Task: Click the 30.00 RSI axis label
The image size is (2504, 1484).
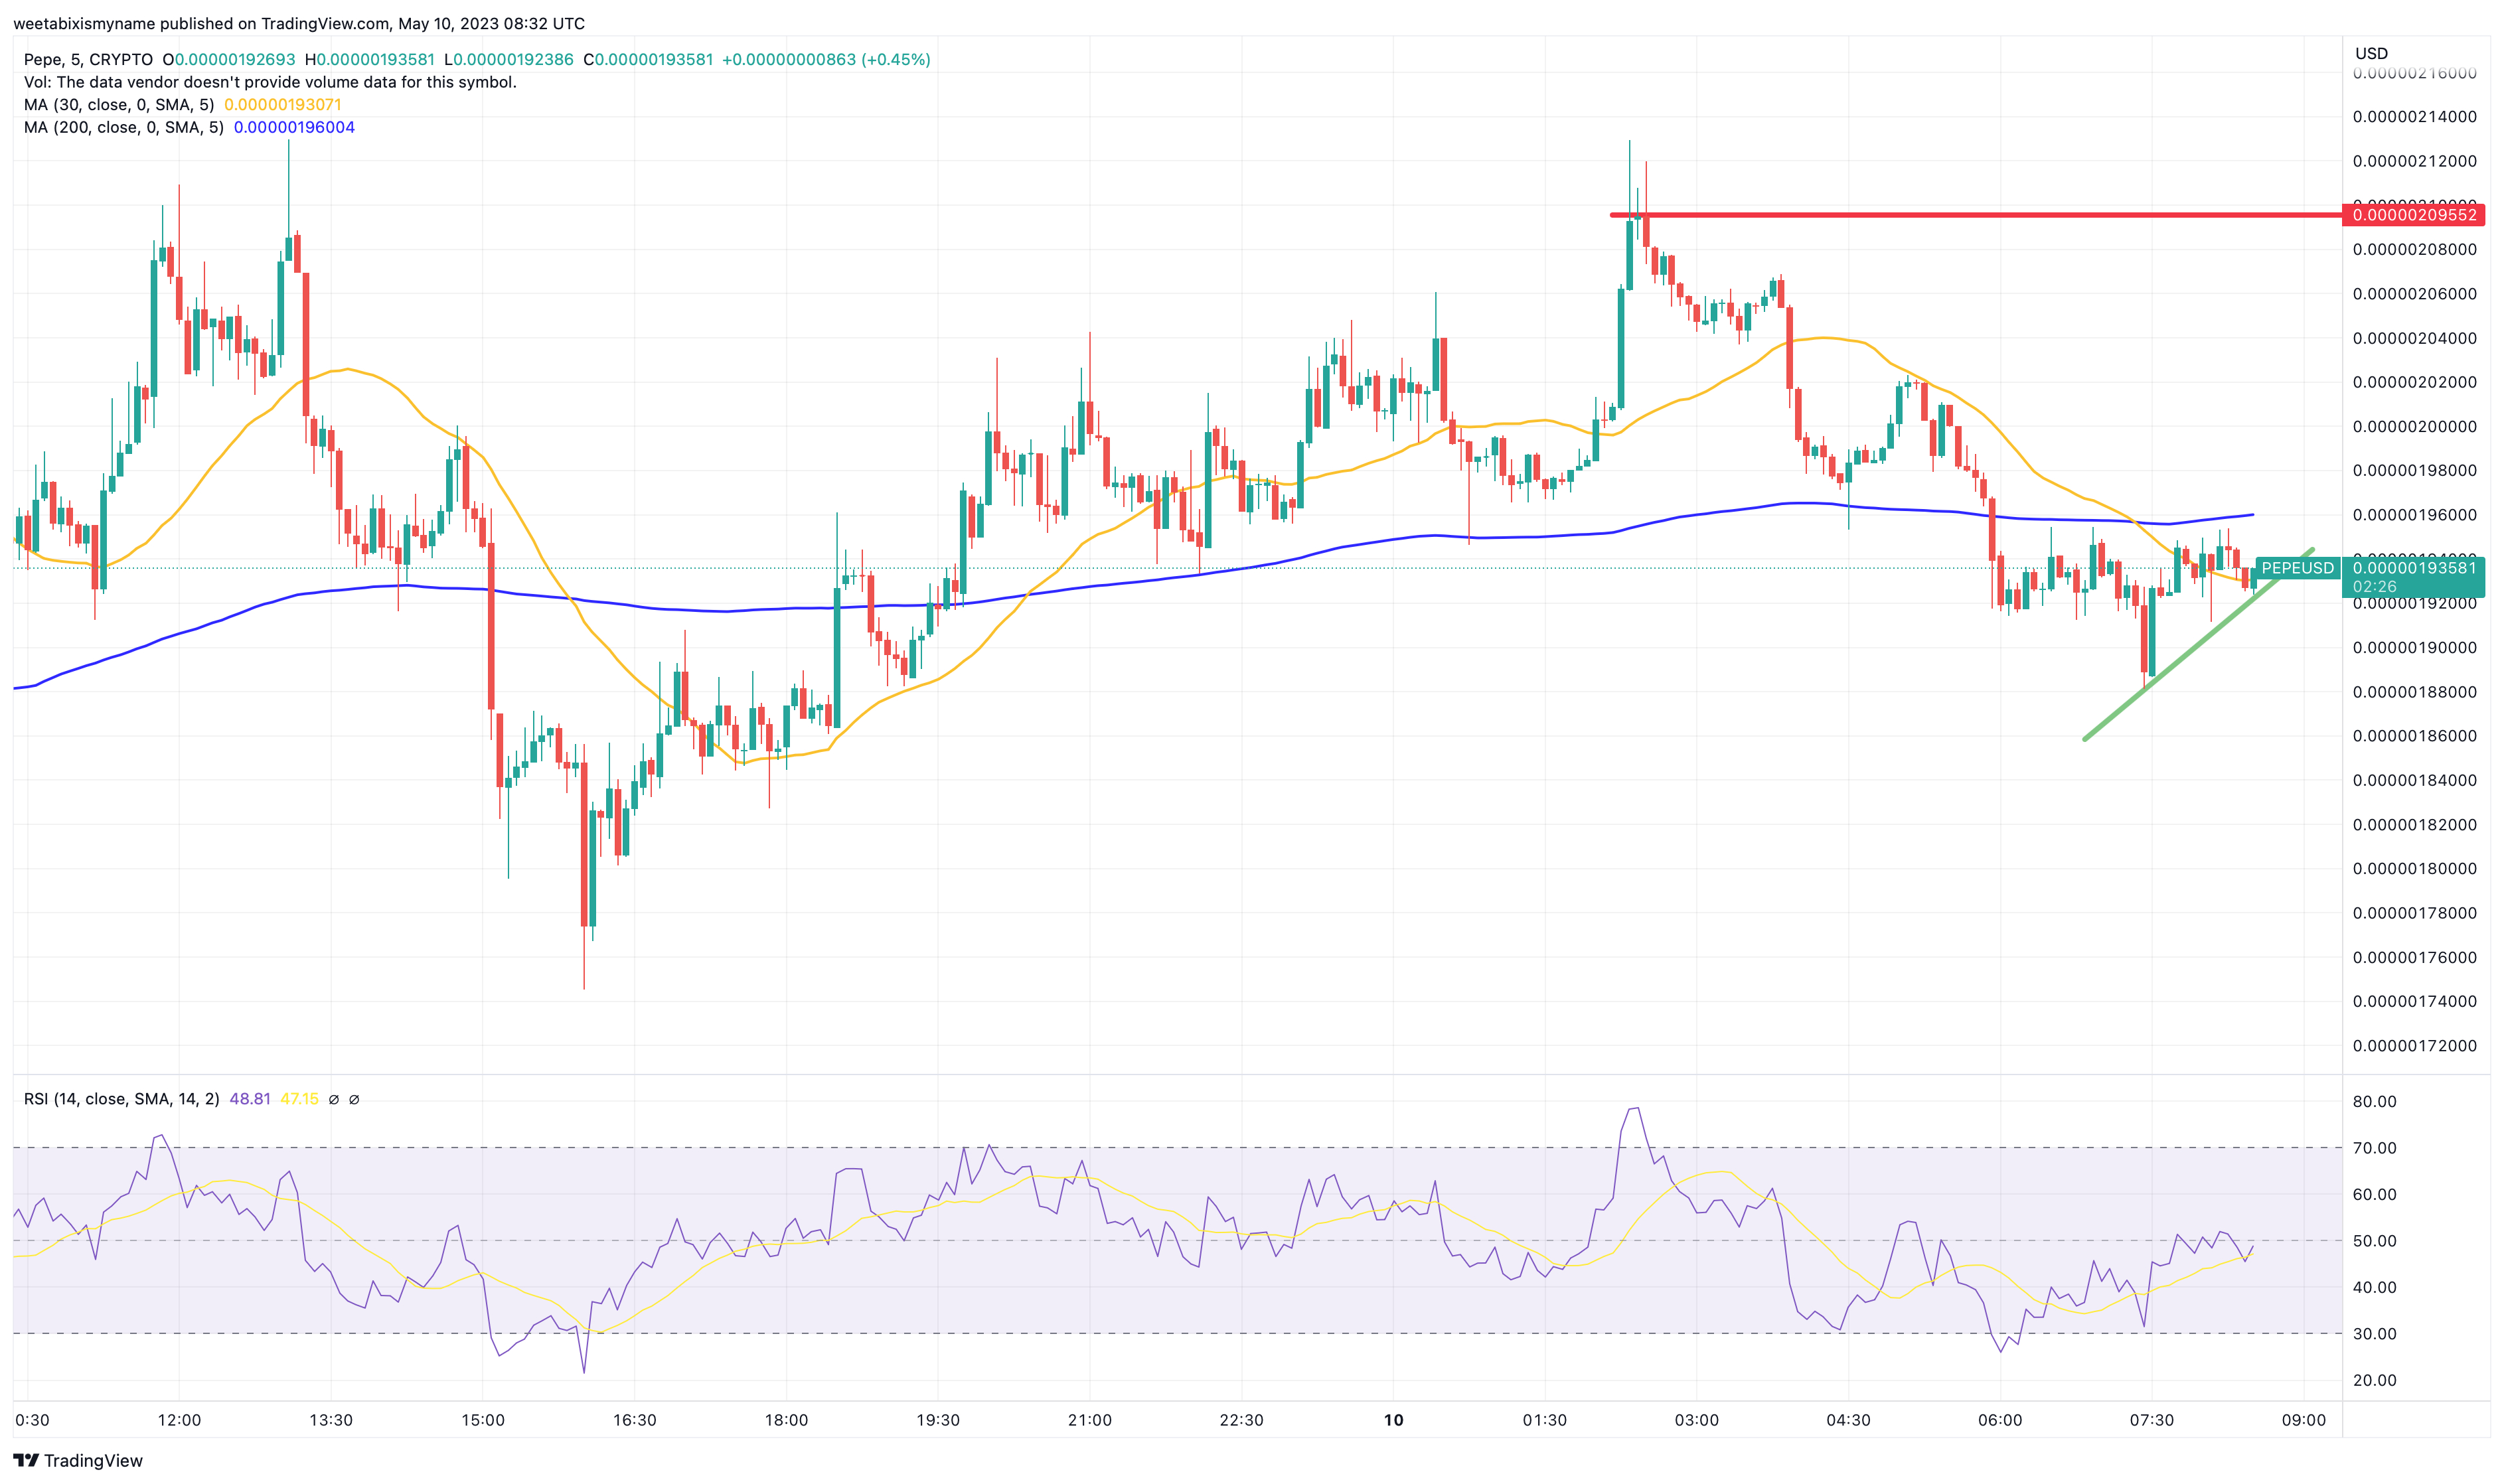Action: tap(2375, 1334)
